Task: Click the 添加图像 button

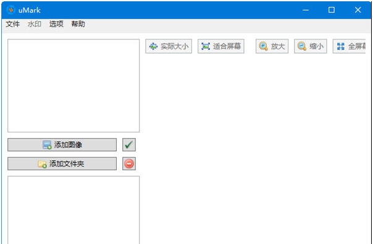Action: (62, 145)
